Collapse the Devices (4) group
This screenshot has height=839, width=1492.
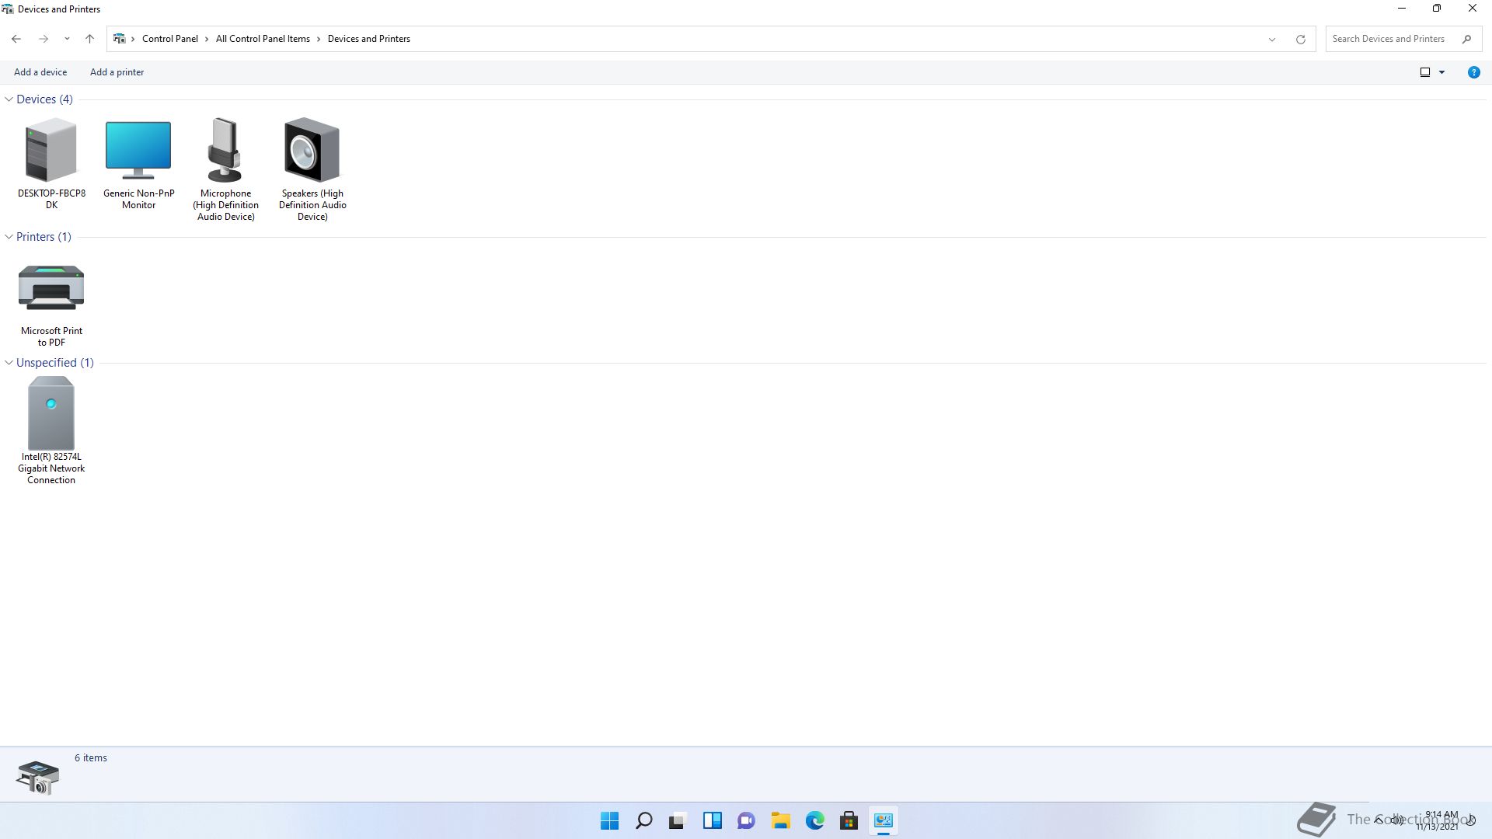tap(9, 99)
